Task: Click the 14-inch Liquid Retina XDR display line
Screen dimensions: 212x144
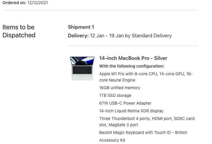Action: point(131,111)
